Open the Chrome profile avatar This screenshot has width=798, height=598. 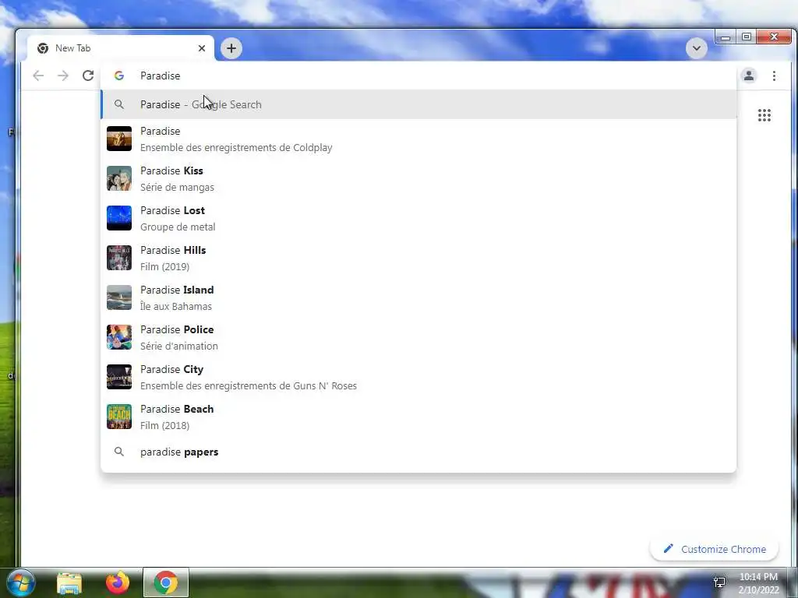point(749,76)
